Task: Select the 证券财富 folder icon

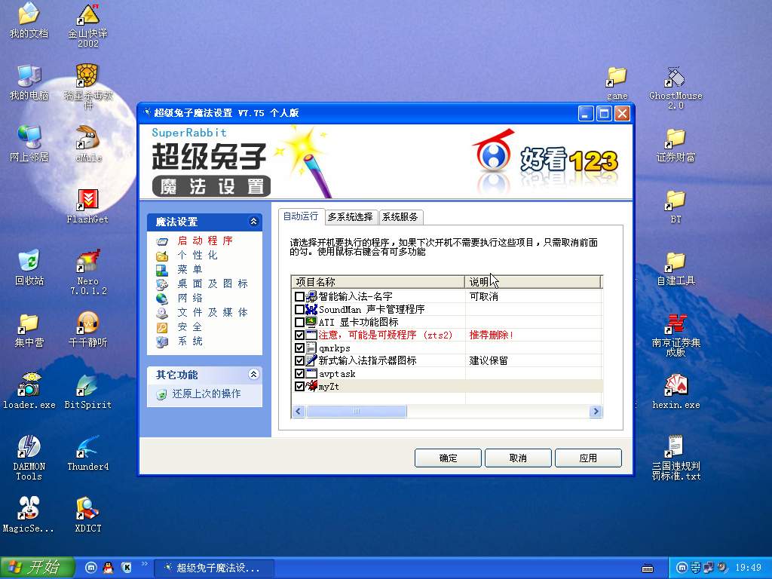Action: pyautogui.click(x=675, y=144)
